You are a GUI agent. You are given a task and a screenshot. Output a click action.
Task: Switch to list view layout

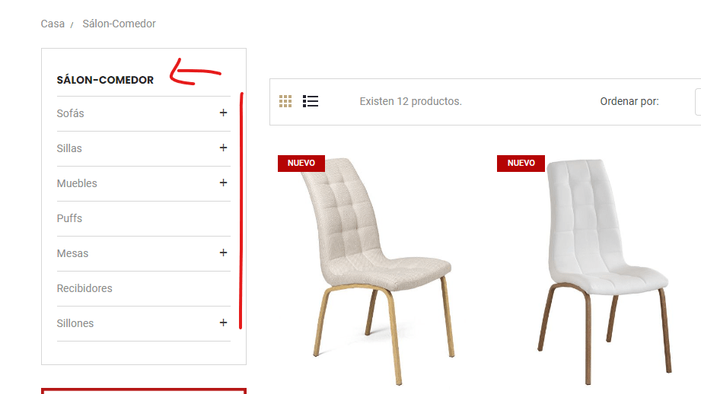pyautogui.click(x=311, y=101)
